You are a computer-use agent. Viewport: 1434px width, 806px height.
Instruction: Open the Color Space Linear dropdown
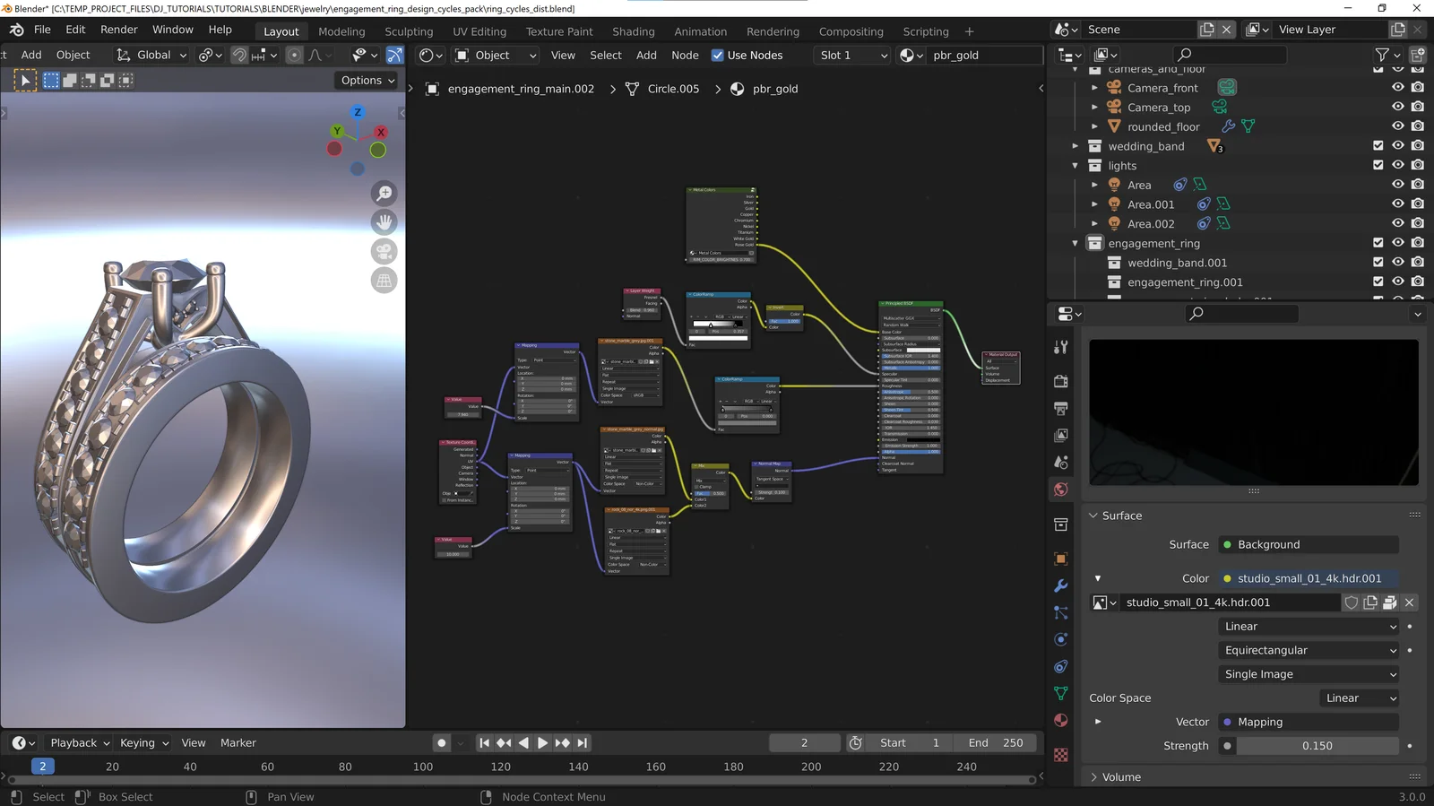coord(1359,698)
